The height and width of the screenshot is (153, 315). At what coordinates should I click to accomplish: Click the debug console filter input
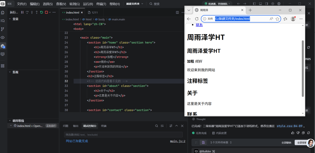pyautogui.click(x=123, y=135)
